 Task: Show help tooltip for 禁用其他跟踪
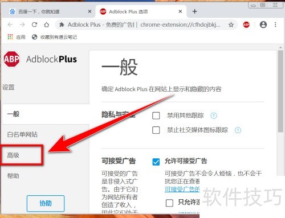pyautogui.click(x=214, y=116)
